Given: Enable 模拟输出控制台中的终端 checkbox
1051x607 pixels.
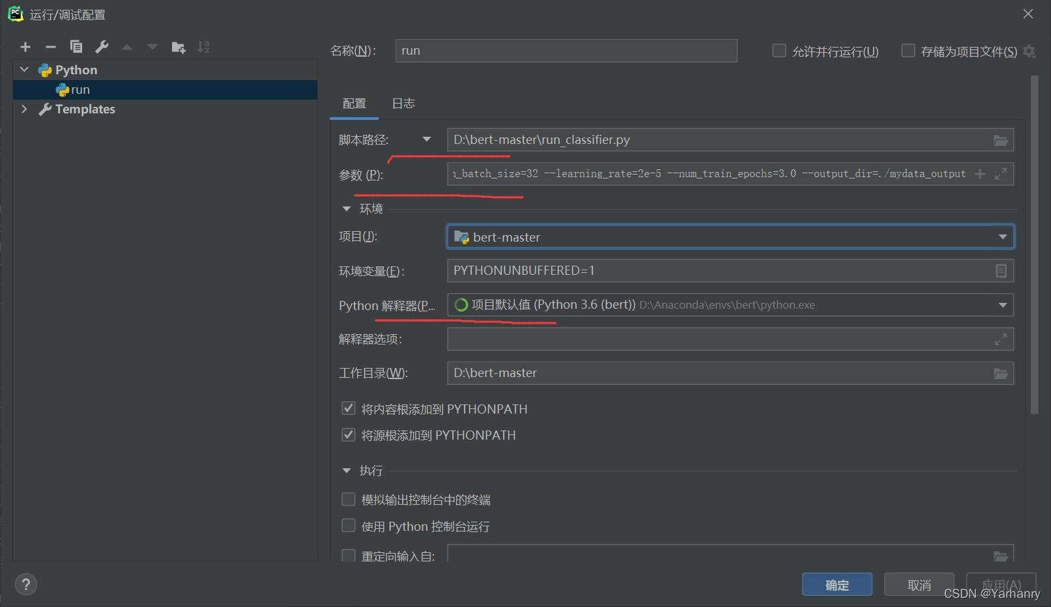Looking at the screenshot, I should pyautogui.click(x=349, y=500).
